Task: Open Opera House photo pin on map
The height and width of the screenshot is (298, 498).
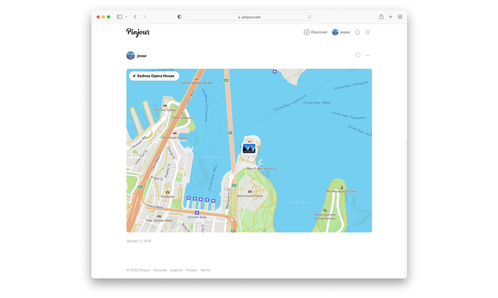Action: pos(249,149)
